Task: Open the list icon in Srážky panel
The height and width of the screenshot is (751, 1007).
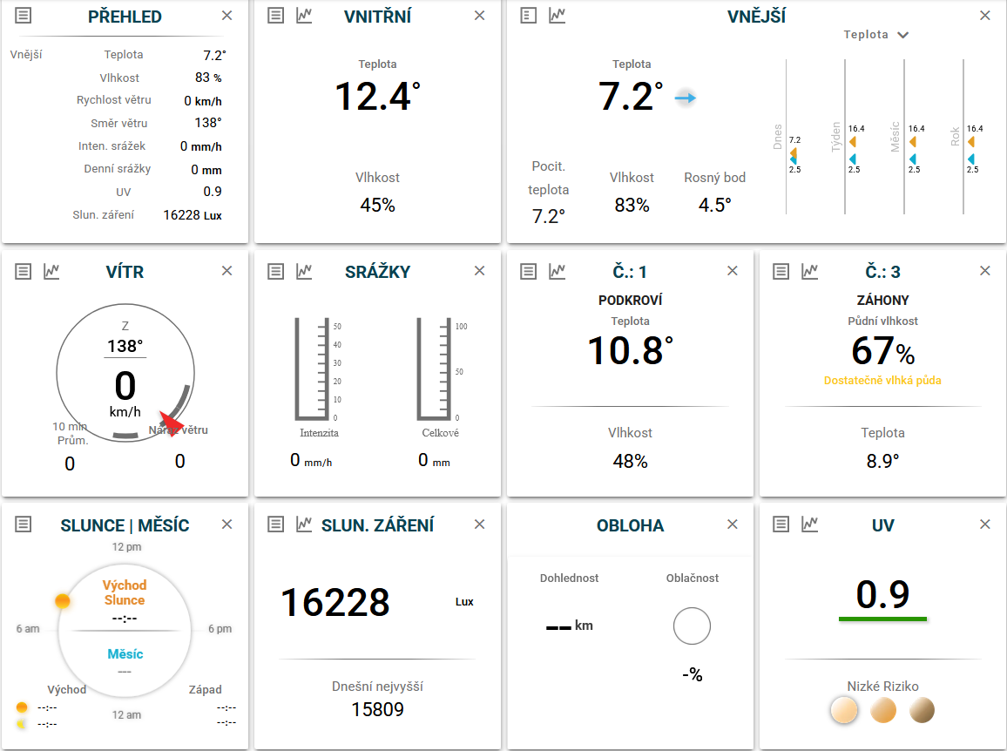Action: point(276,271)
